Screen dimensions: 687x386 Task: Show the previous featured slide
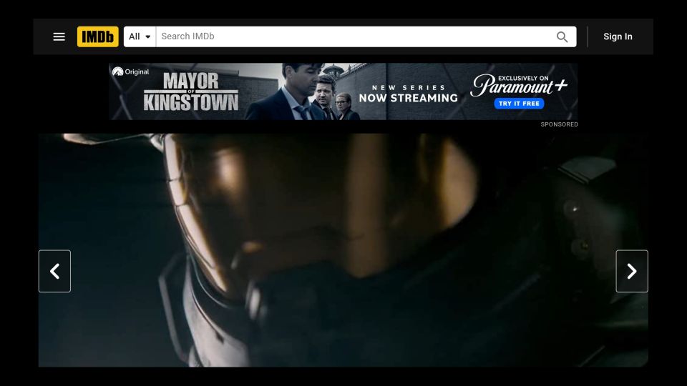pos(55,272)
